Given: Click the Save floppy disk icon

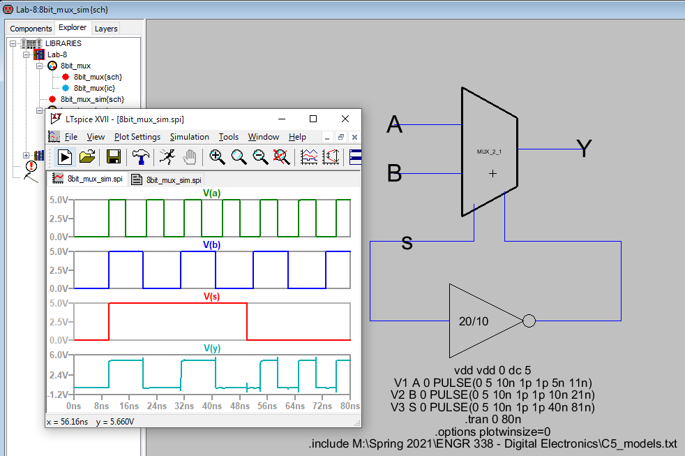Looking at the screenshot, I should pyautogui.click(x=114, y=157).
